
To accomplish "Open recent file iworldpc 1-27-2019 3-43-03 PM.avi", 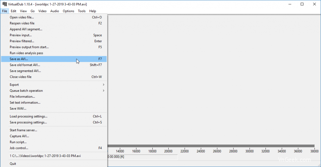I will pyautogui.click(x=54, y=156).
